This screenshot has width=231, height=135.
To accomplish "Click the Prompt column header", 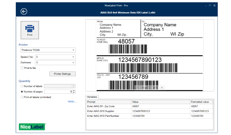I will click(109, 102).
